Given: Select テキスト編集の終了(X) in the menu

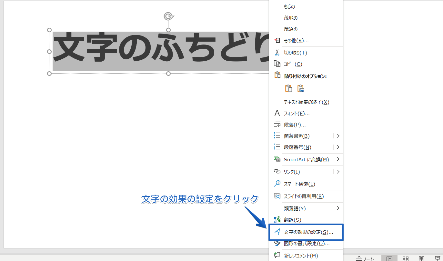Looking at the screenshot, I should [306, 102].
